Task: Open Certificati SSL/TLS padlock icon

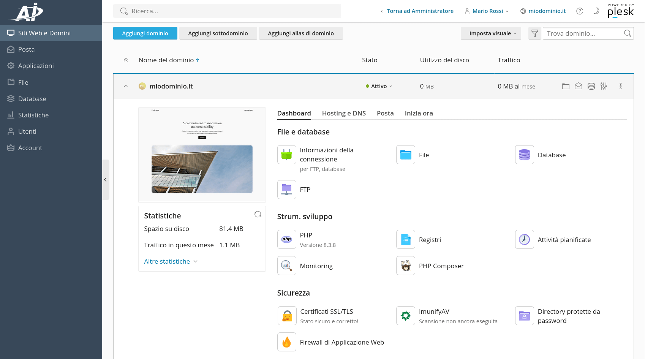Action: [287, 316]
